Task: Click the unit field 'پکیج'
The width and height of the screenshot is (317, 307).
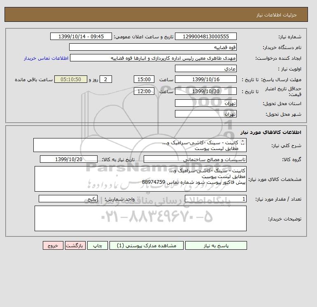Action: coord(68,199)
